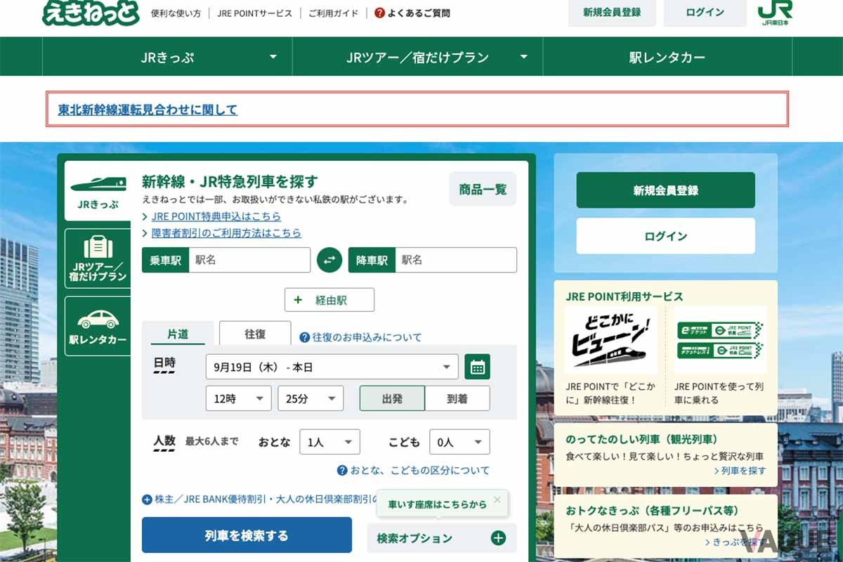Open the 商品一覧 product list
Screen dimensions: 843x562
483,189
